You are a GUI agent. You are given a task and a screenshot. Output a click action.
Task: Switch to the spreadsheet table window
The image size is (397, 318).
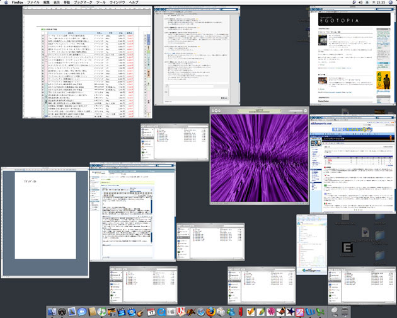88,63
